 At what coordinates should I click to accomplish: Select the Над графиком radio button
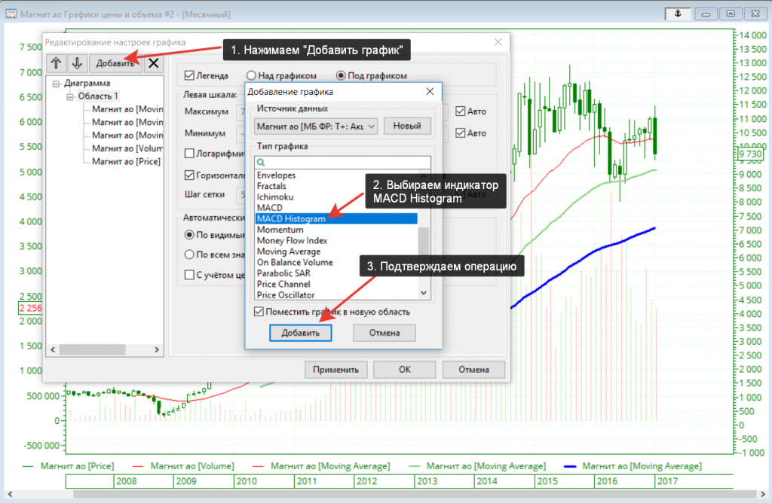click(x=253, y=75)
